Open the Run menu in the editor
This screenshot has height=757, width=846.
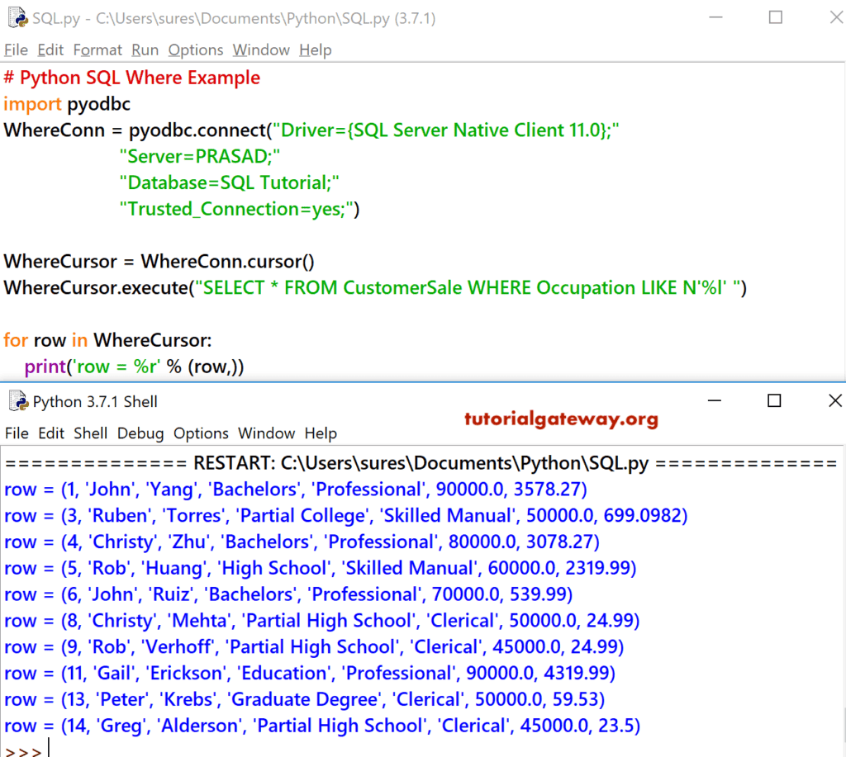[145, 50]
